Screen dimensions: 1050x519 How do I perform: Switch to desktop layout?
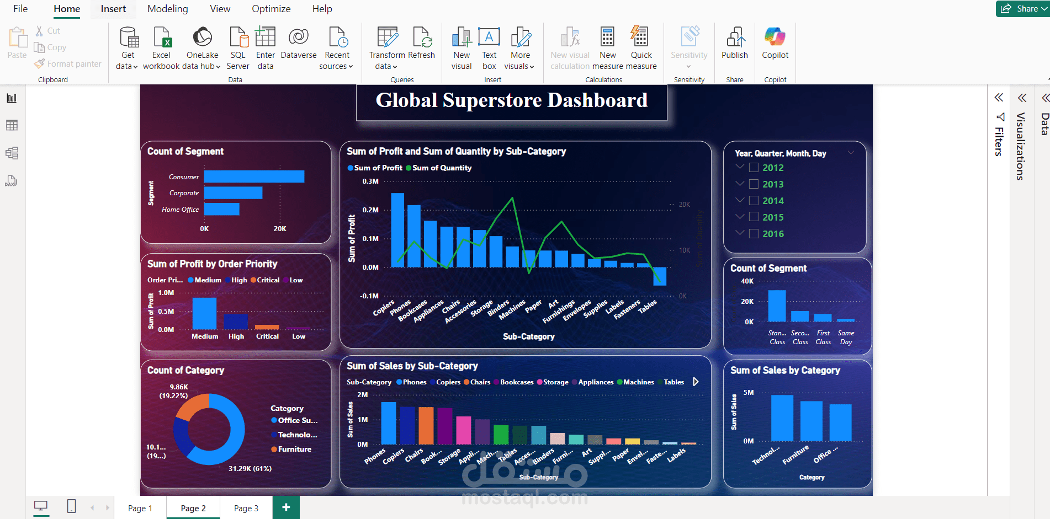(41, 506)
